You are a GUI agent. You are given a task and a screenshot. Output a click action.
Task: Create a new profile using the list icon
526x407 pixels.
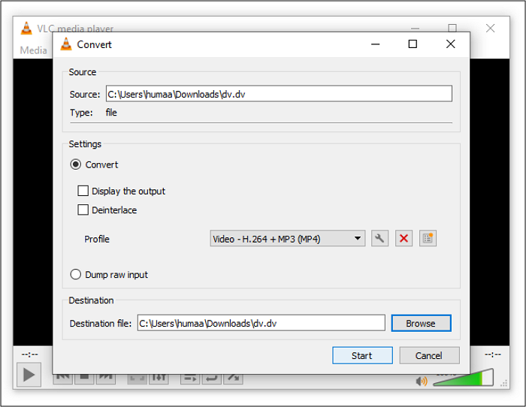pyautogui.click(x=428, y=239)
